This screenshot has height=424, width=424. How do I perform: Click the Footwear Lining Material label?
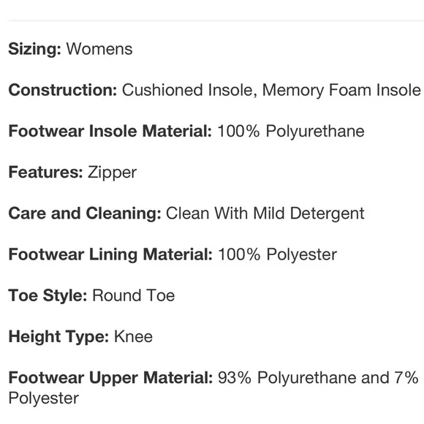point(110,254)
